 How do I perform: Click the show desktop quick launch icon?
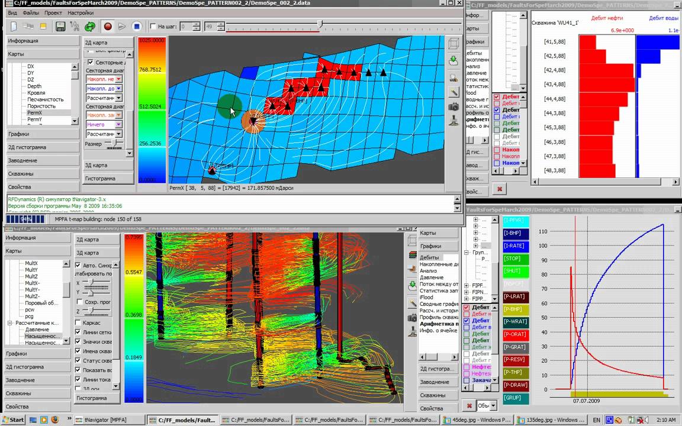click(x=33, y=420)
